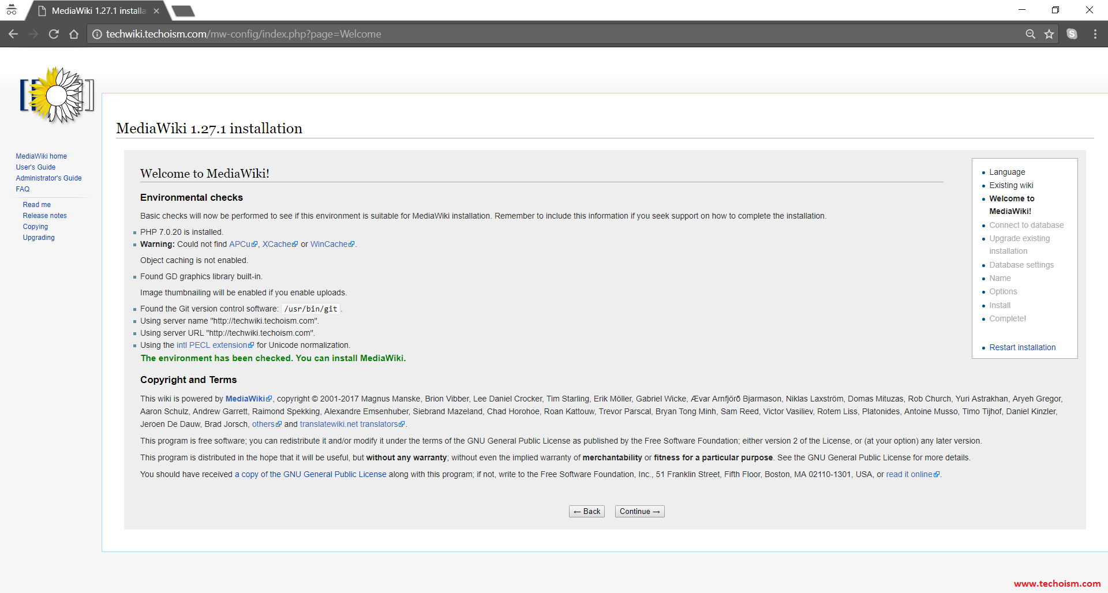Reload the page with refresh icon
The width and height of the screenshot is (1108, 593).
pos(54,34)
